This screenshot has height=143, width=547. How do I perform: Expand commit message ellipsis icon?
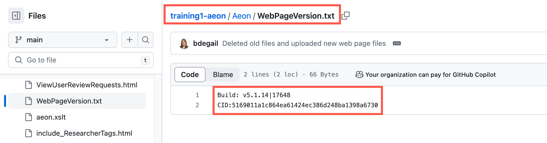click(x=397, y=44)
